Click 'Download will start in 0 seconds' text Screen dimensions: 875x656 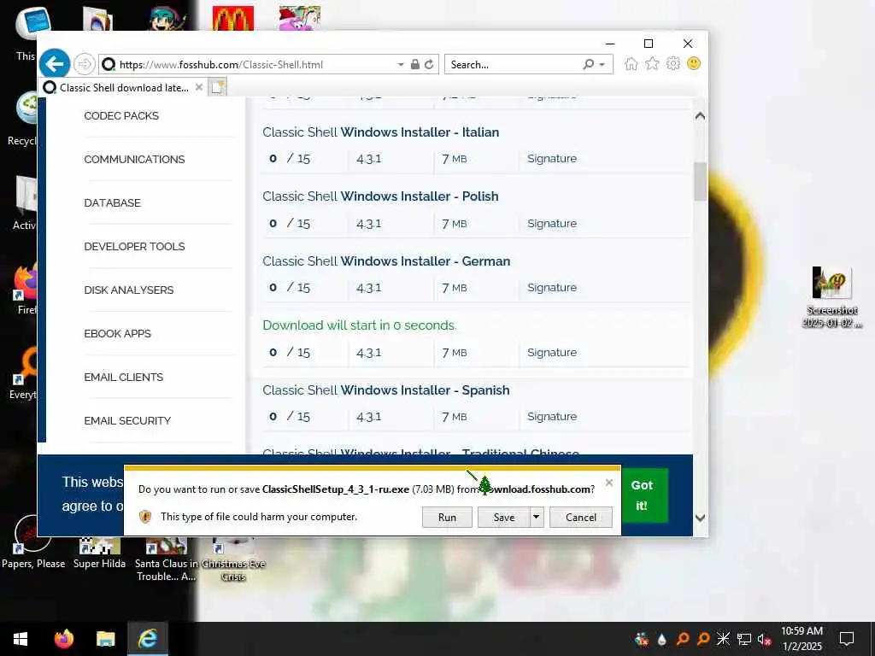pyautogui.click(x=360, y=325)
